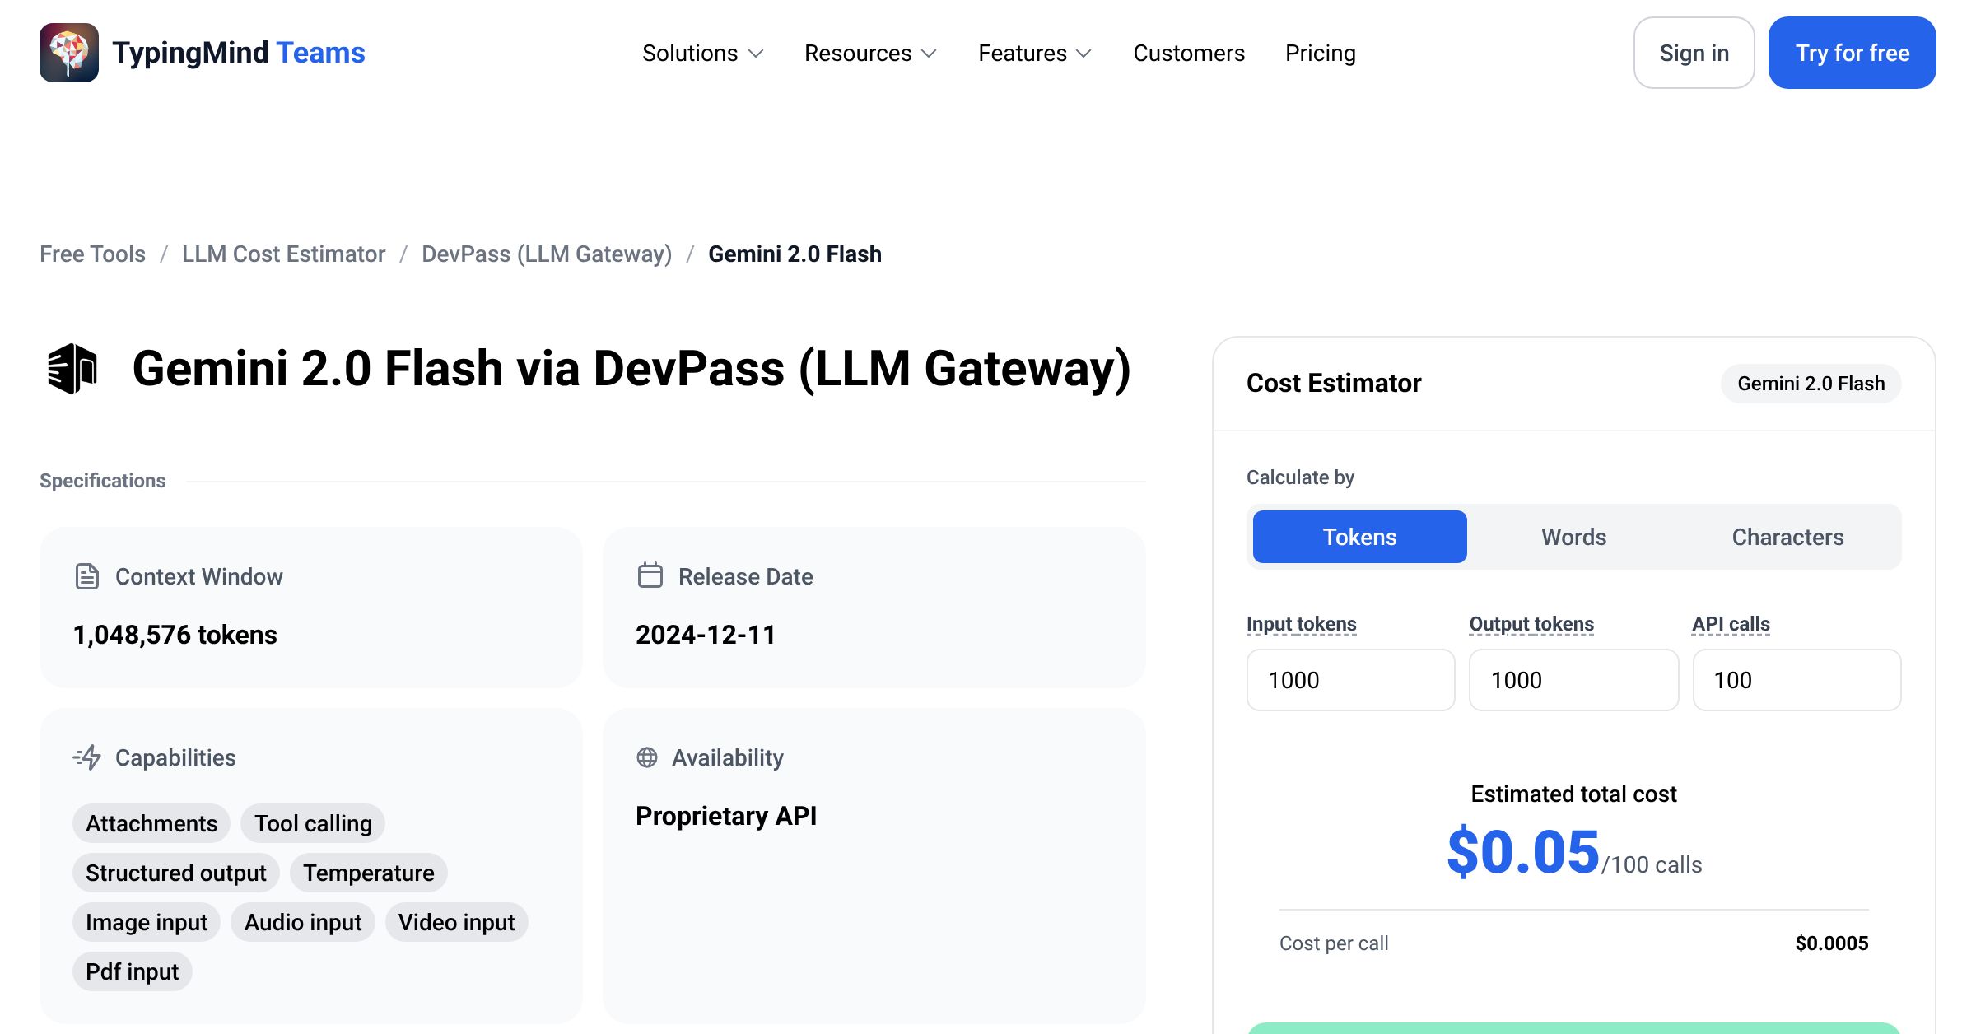
Task: Click the 1,048,576 tokens value
Action: tap(175, 635)
